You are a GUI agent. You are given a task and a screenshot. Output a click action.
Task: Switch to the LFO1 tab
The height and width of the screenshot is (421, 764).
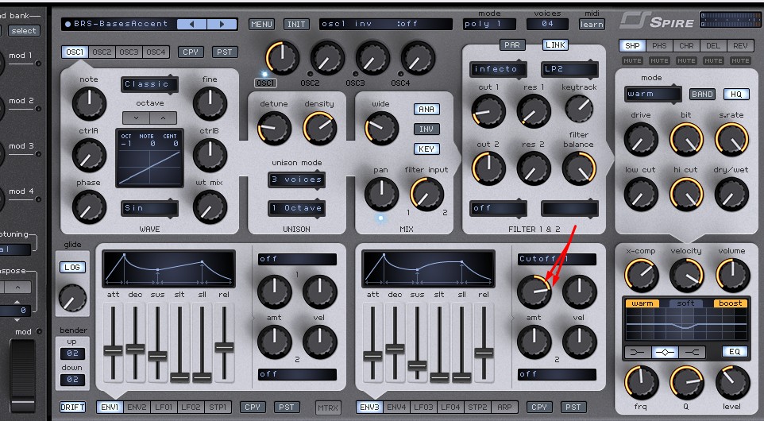[162, 407]
